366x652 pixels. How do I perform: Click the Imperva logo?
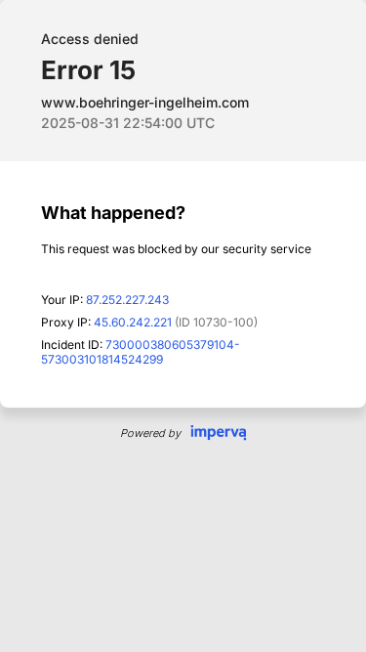click(219, 432)
